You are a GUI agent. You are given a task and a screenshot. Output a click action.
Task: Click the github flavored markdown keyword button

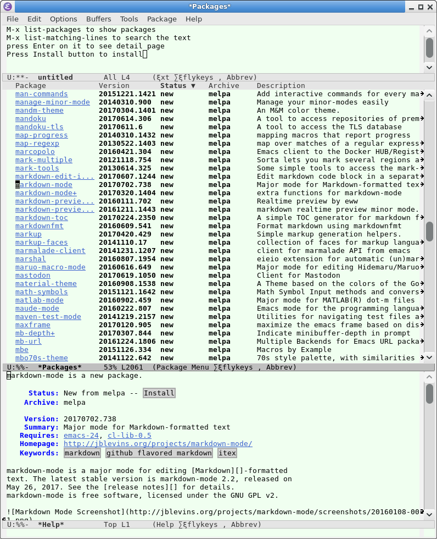point(159,453)
